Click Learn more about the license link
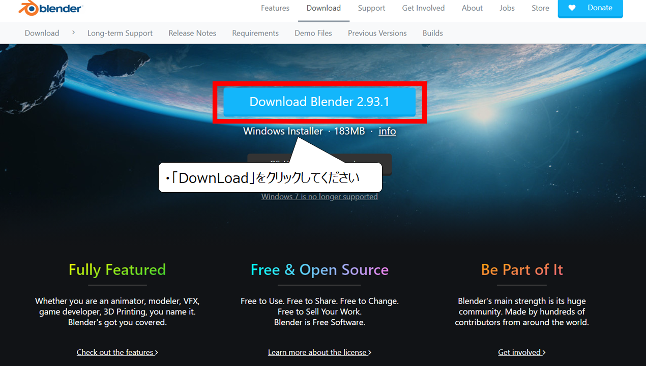 [319, 352]
